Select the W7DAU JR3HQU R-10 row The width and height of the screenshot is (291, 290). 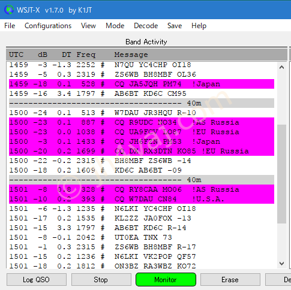(x=142, y=113)
